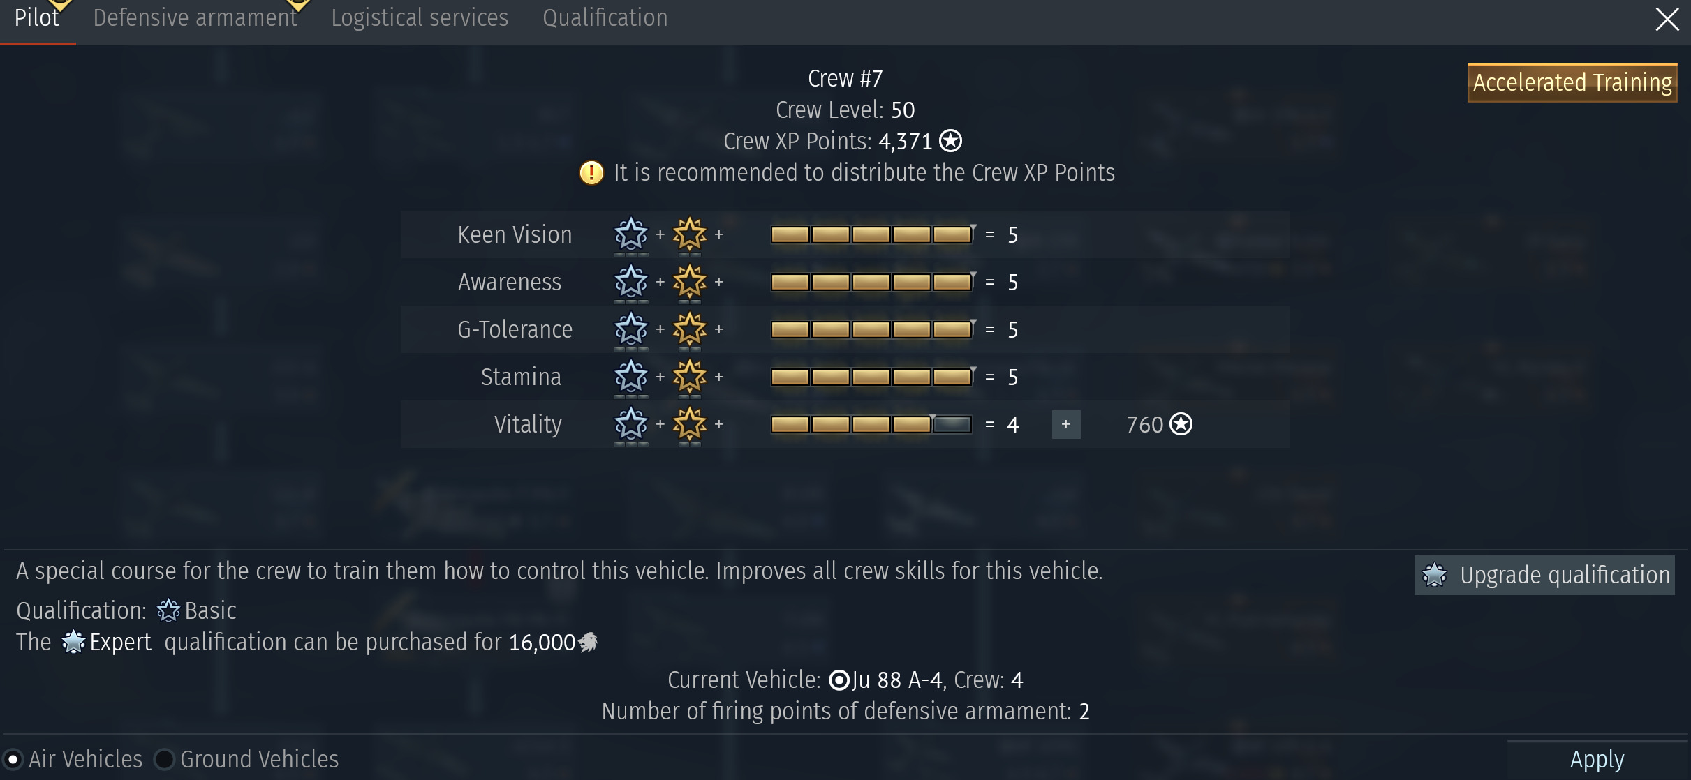This screenshot has height=780, width=1691.
Task: Click the yellow exclamation warning icon
Action: click(x=591, y=172)
